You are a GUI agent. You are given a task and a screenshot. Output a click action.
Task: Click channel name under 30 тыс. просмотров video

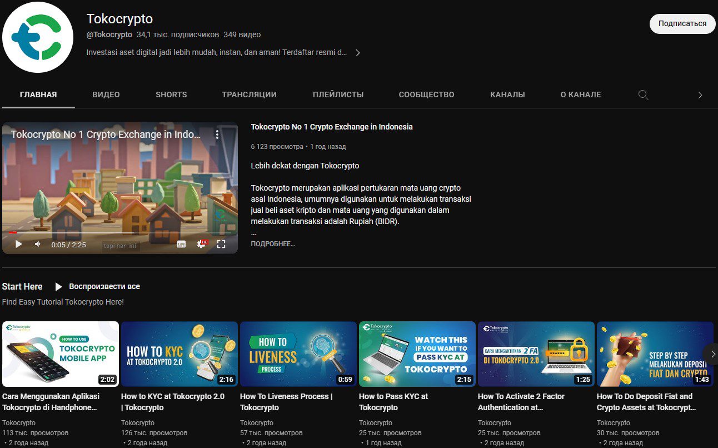[x=614, y=423]
